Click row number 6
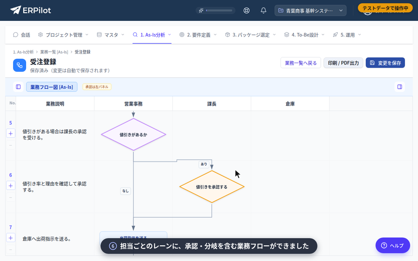 (10, 175)
